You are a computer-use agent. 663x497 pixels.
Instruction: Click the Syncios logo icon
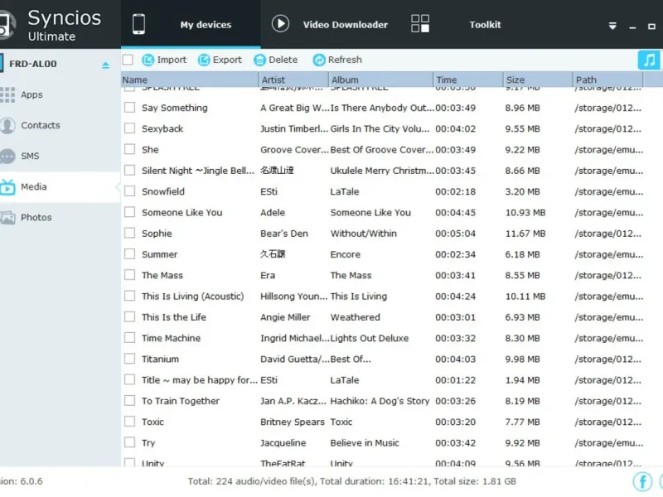tap(7, 25)
